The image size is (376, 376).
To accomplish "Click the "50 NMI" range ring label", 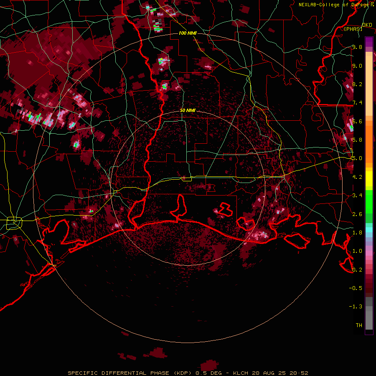I will 188,111.
